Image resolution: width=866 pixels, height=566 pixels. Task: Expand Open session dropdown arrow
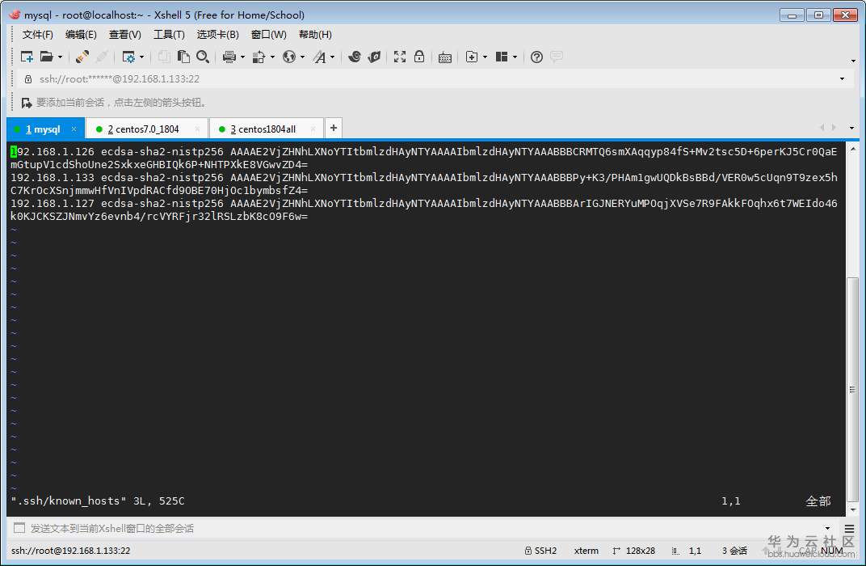[61, 57]
